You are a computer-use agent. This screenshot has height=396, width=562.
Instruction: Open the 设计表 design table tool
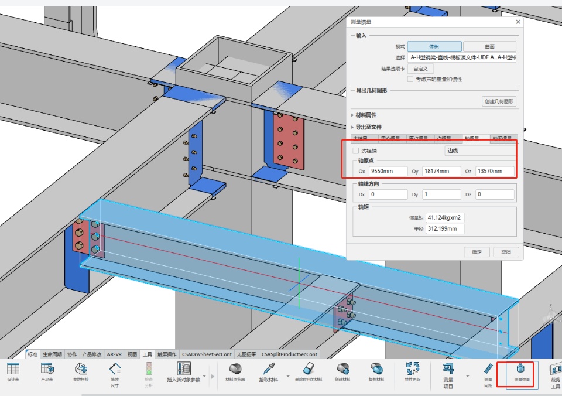pyautogui.click(x=13, y=373)
